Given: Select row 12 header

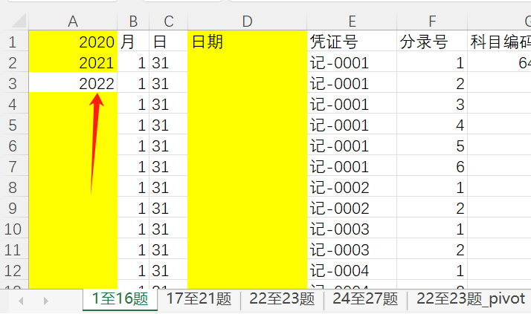Looking at the screenshot, I should (14, 269).
